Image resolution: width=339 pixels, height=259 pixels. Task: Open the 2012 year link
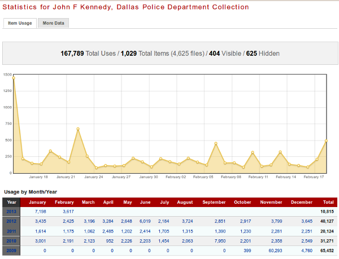(x=11, y=221)
